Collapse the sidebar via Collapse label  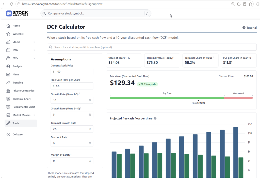[18, 135]
